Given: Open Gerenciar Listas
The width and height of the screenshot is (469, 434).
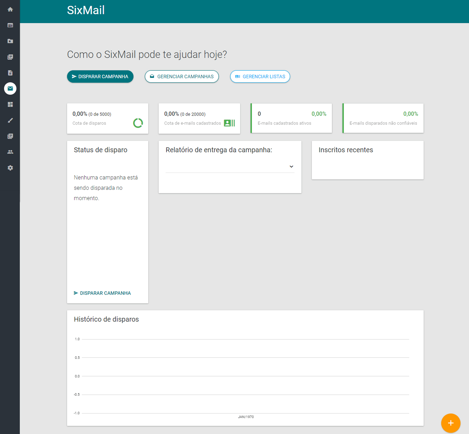Looking at the screenshot, I should 260,77.
